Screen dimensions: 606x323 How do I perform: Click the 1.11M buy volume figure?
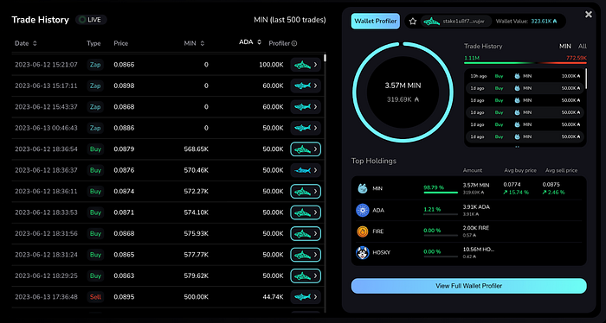tap(472, 58)
